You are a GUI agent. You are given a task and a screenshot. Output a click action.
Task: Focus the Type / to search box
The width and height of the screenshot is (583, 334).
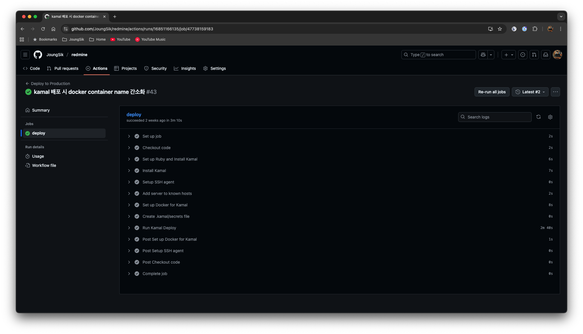[x=438, y=55]
